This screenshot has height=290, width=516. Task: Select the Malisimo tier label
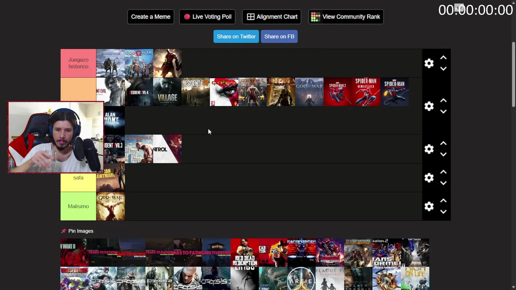78,206
